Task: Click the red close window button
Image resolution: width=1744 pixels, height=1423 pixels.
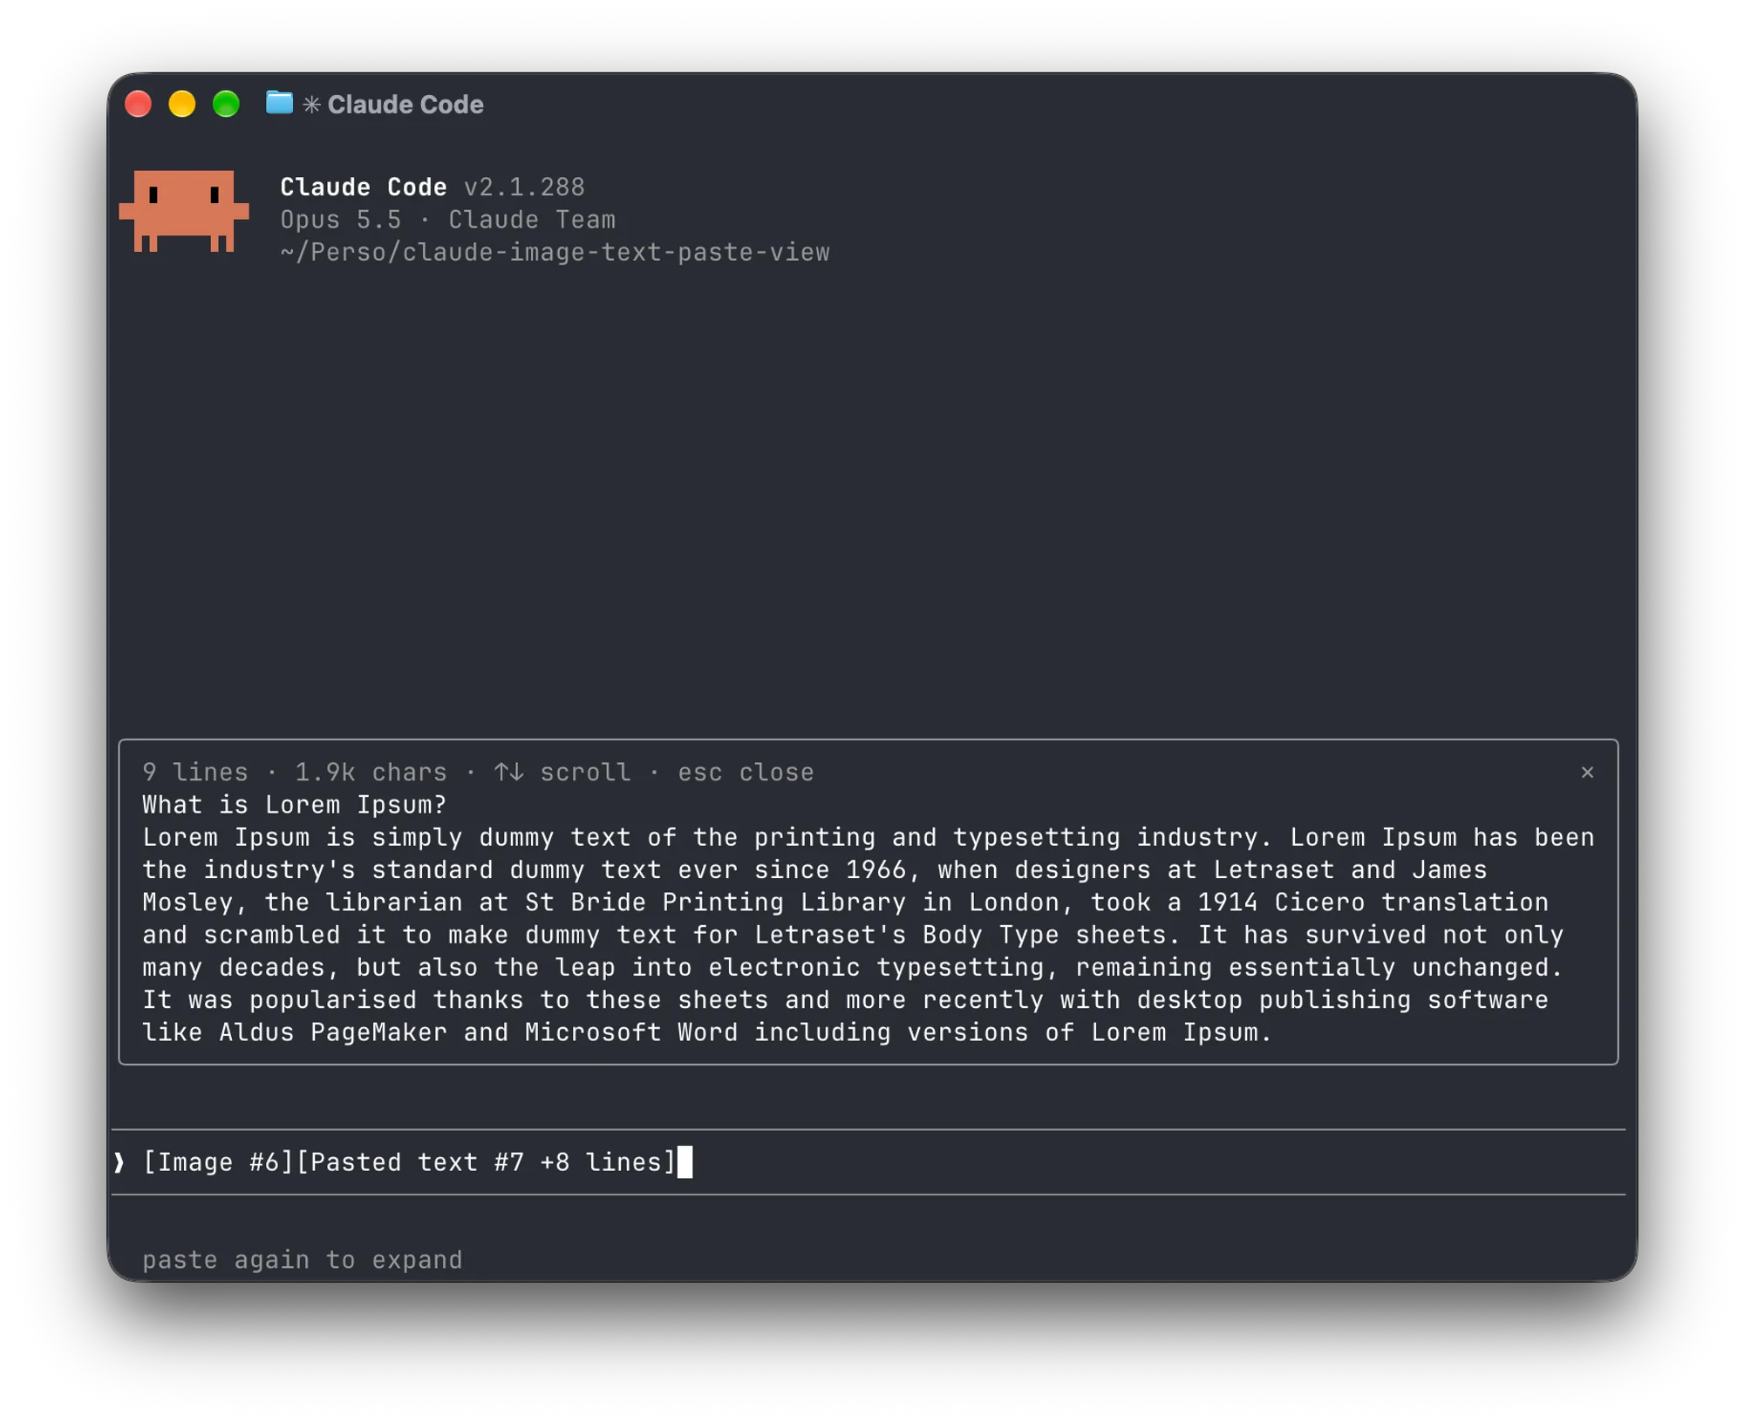Action: [138, 104]
